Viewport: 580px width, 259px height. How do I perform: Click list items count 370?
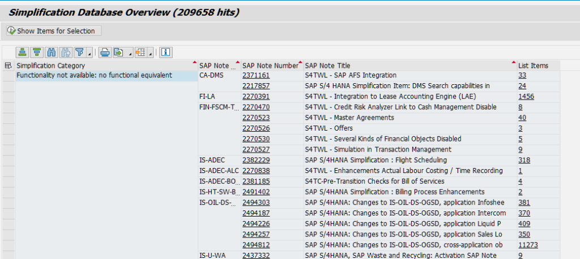524,214
